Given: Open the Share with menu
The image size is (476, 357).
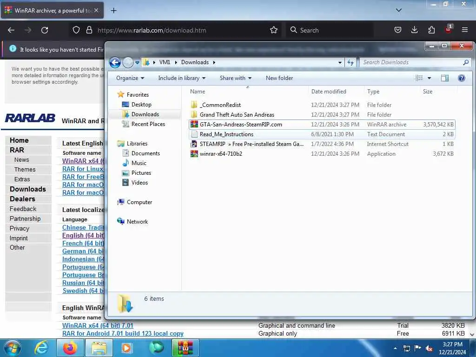Looking at the screenshot, I should coord(236,78).
